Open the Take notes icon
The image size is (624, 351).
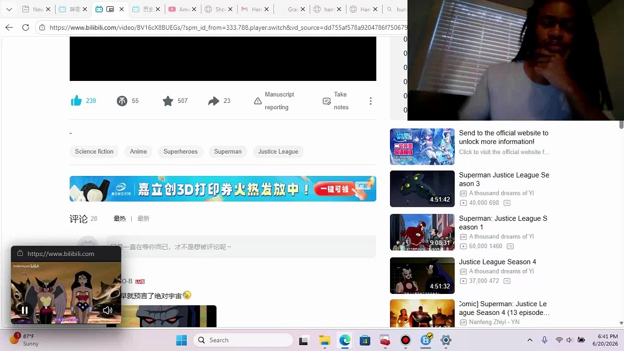point(327,101)
